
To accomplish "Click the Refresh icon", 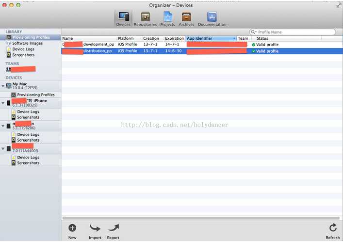I will click(x=333, y=228).
